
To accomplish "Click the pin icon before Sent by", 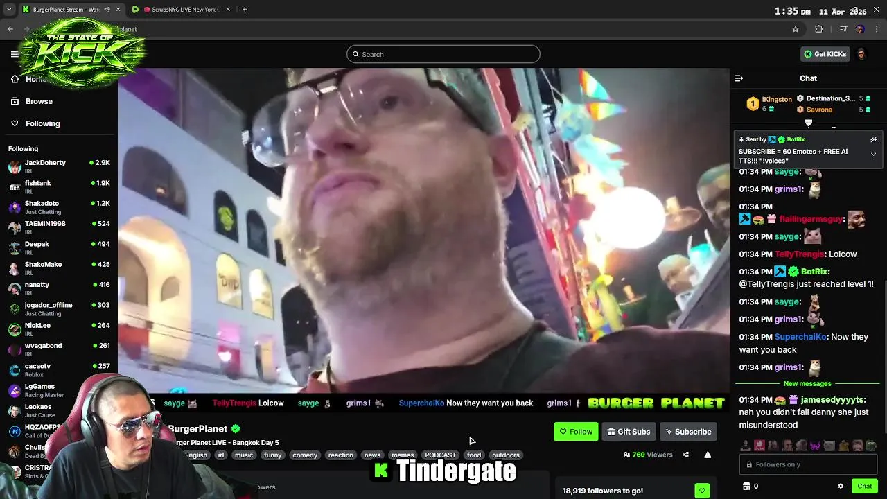I will tap(741, 139).
